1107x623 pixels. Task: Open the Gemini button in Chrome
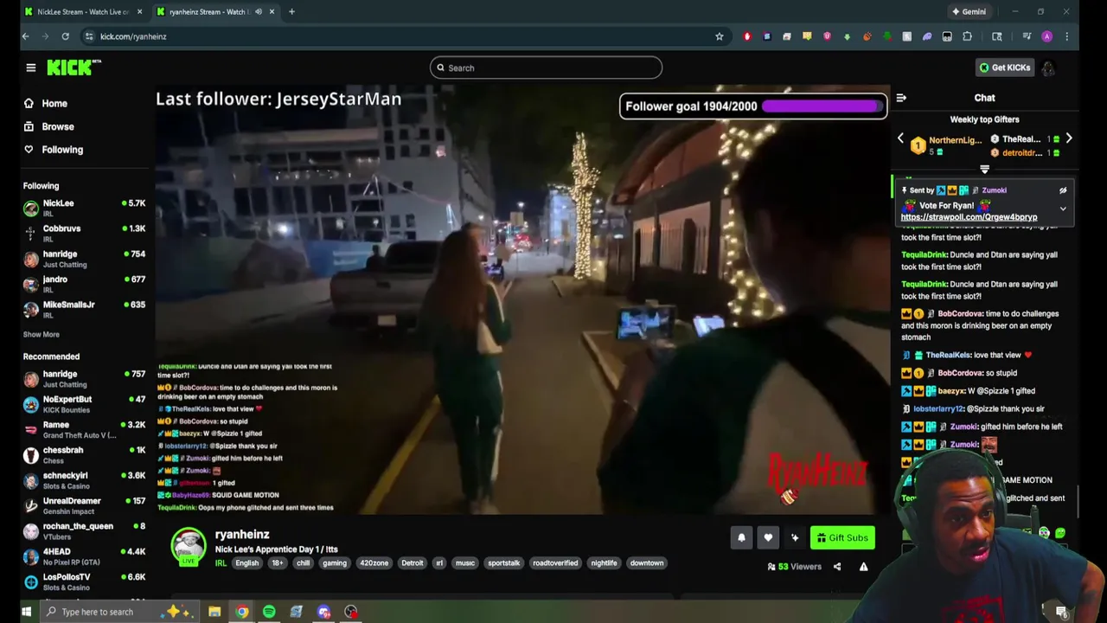(969, 12)
